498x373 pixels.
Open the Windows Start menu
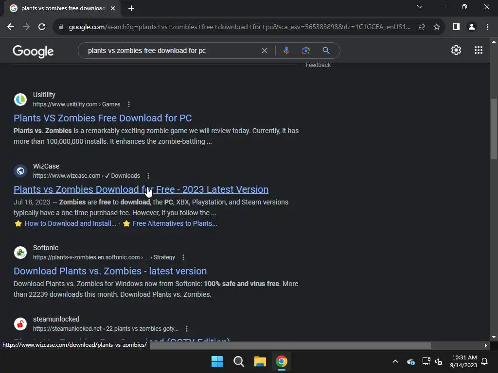217,361
